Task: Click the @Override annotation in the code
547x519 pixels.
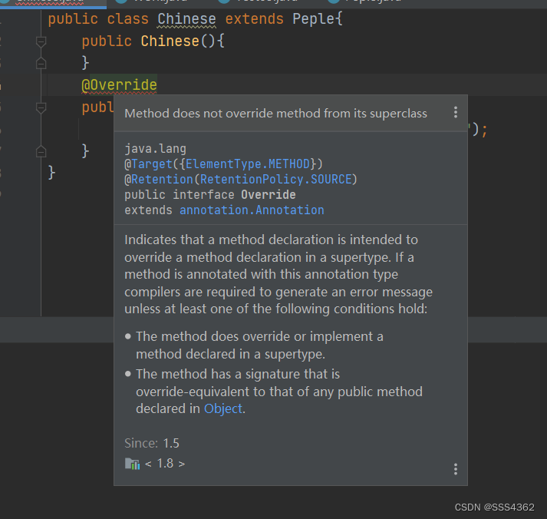Action: (x=120, y=85)
